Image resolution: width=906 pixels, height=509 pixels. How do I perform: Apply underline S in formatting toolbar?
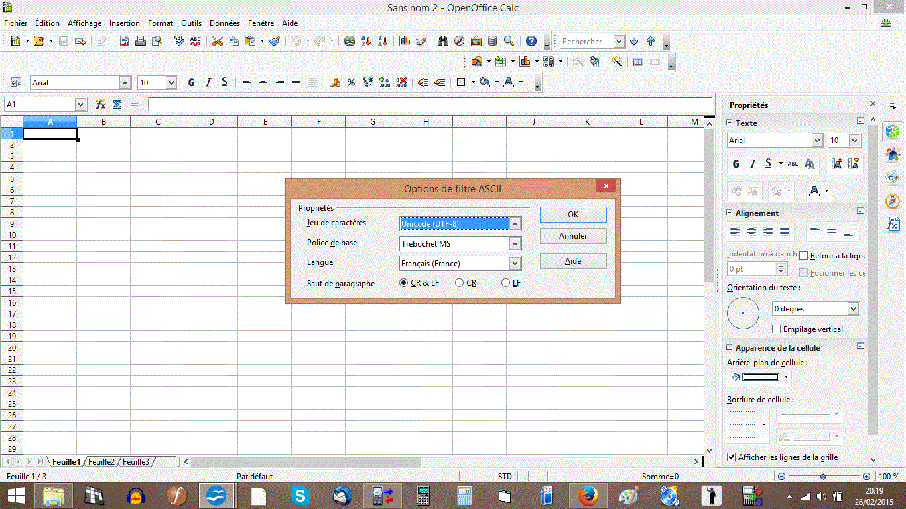click(x=225, y=82)
